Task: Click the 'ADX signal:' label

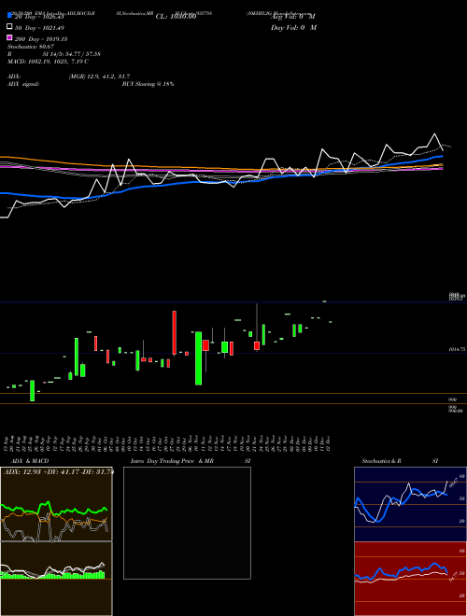Action: point(23,84)
